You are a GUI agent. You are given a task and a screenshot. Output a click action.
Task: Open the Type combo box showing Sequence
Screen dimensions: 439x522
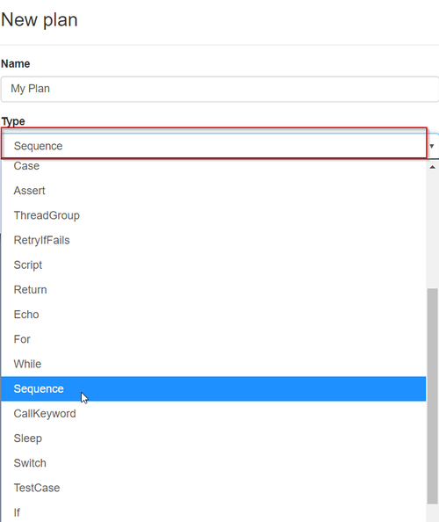click(x=219, y=146)
